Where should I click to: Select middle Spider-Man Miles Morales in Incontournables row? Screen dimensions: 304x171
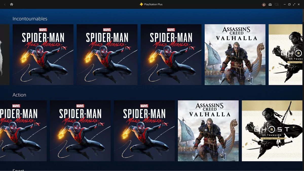click(107, 55)
